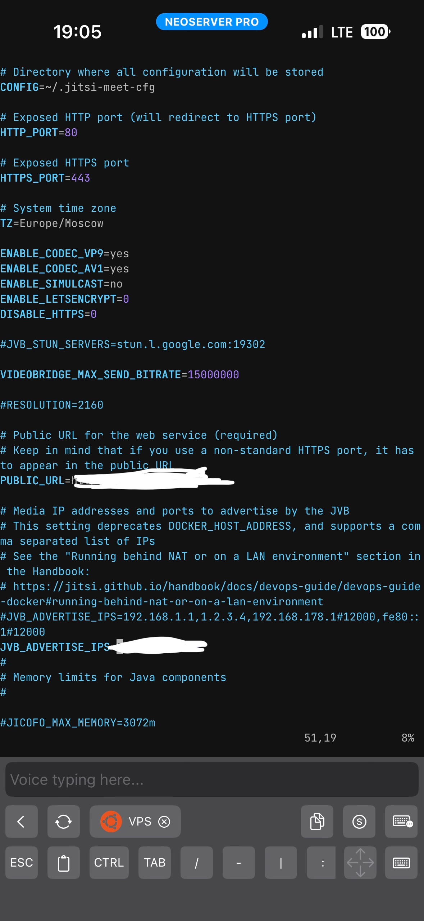Close the VPS session tab
Image resolution: width=424 pixels, height=921 pixels.
tap(164, 822)
